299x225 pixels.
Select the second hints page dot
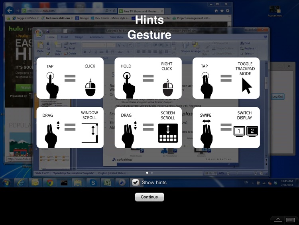152,173
